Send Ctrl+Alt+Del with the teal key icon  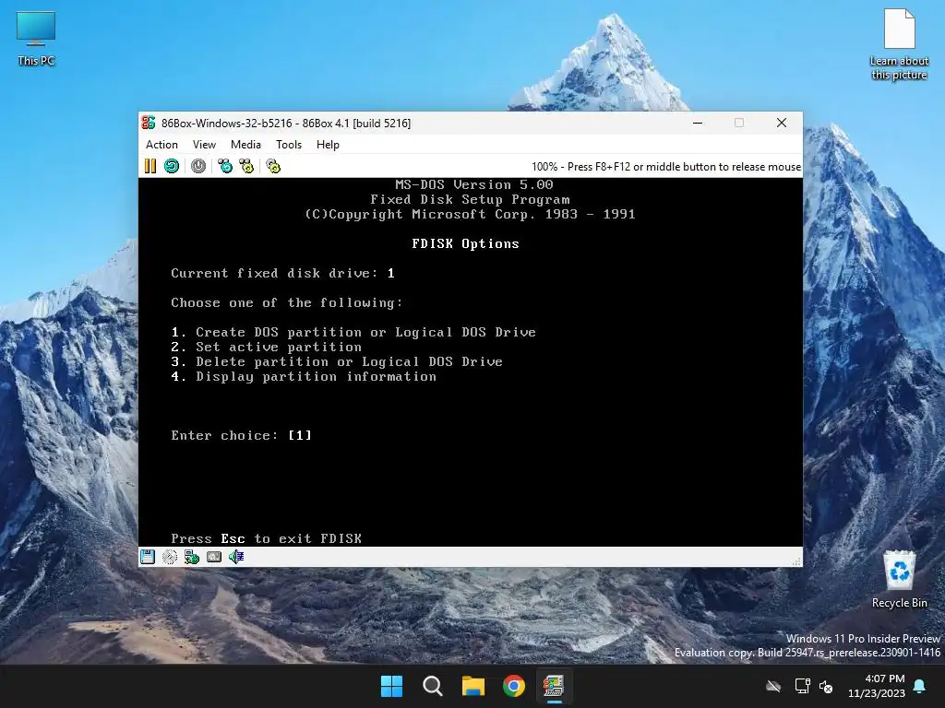pos(225,166)
